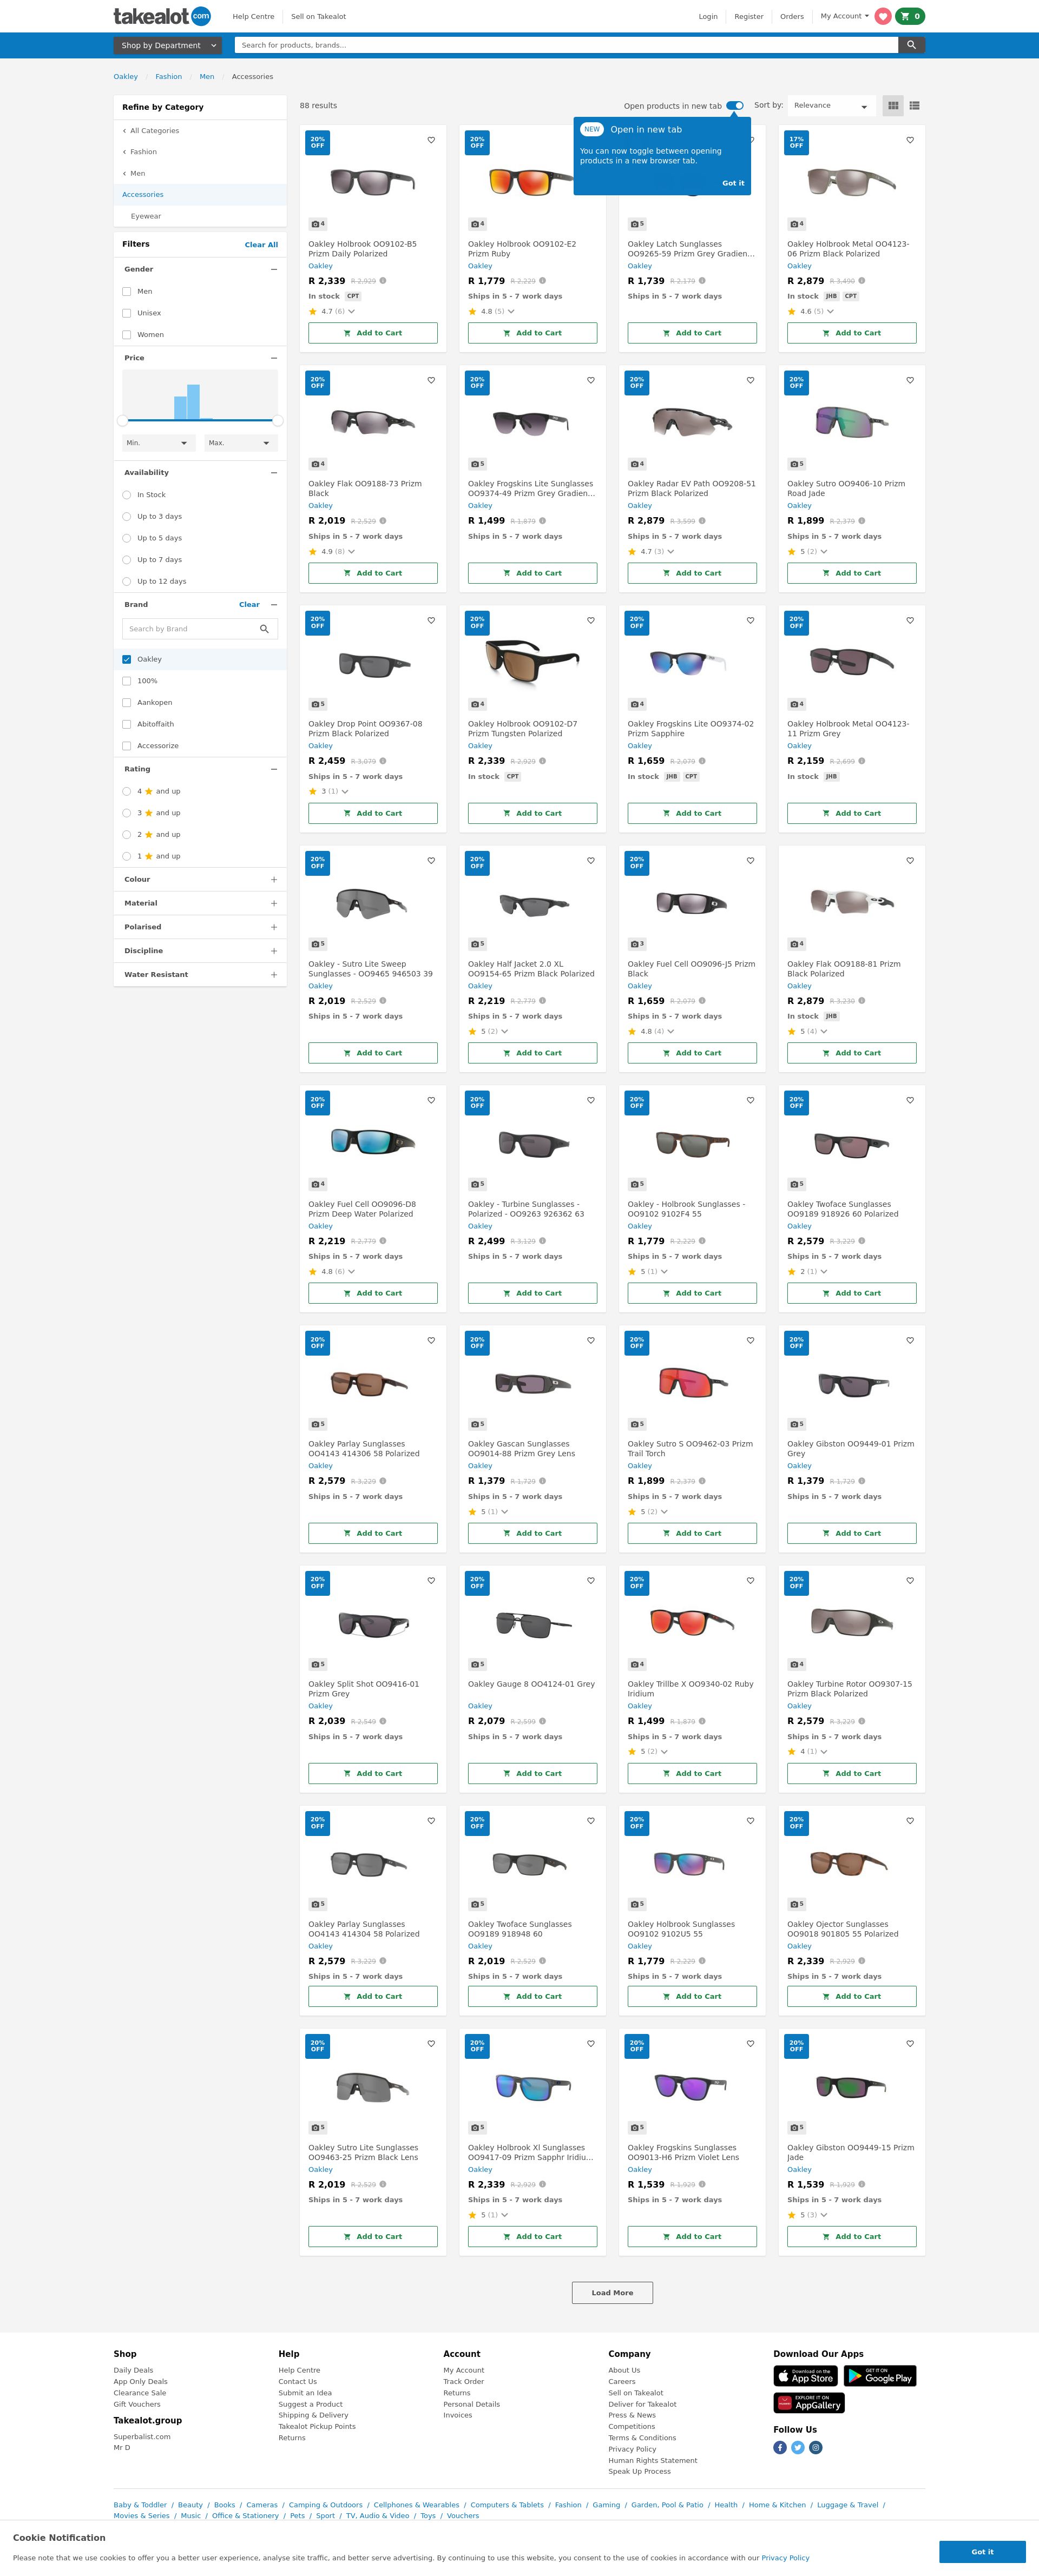Select Up to 3 days availability

(127, 517)
